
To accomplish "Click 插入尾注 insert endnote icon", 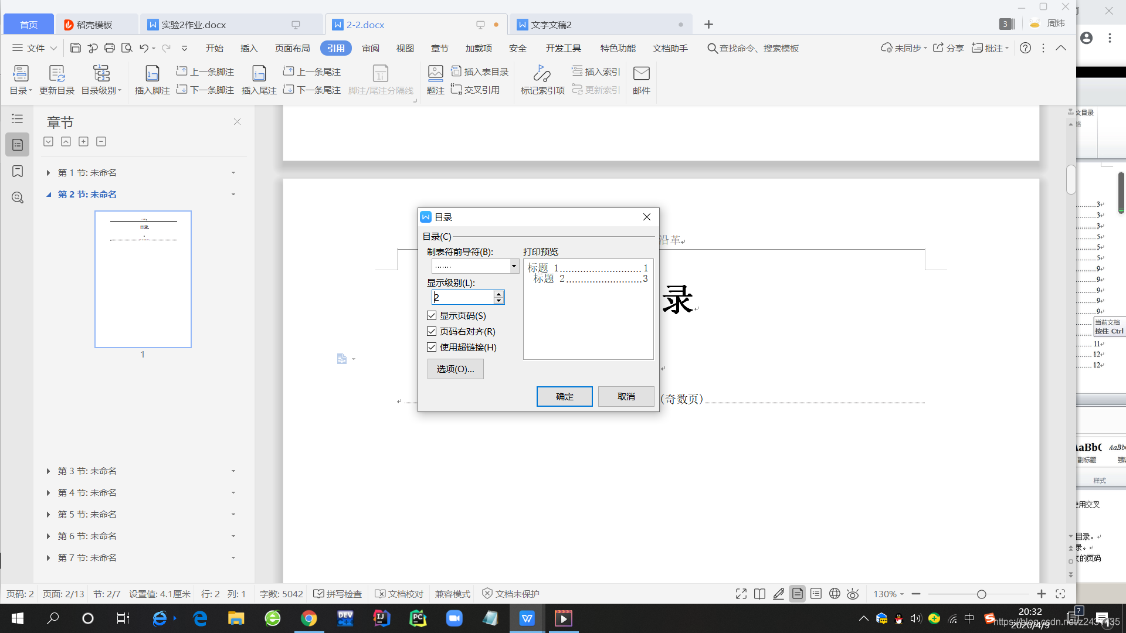I will click(259, 80).
